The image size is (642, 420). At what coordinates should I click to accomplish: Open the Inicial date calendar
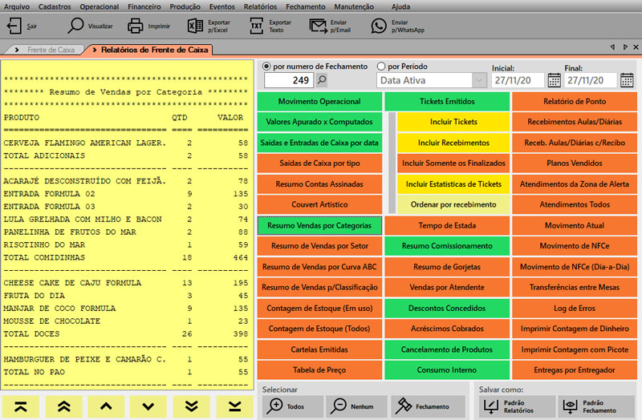[x=554, y=80]
